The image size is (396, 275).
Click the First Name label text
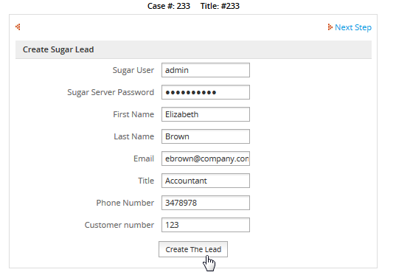pos(133,114)
